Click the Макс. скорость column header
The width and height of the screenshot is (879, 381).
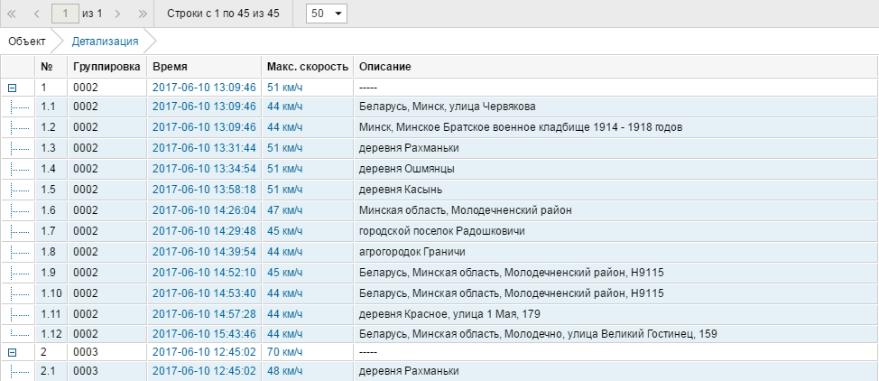point(307,68)
